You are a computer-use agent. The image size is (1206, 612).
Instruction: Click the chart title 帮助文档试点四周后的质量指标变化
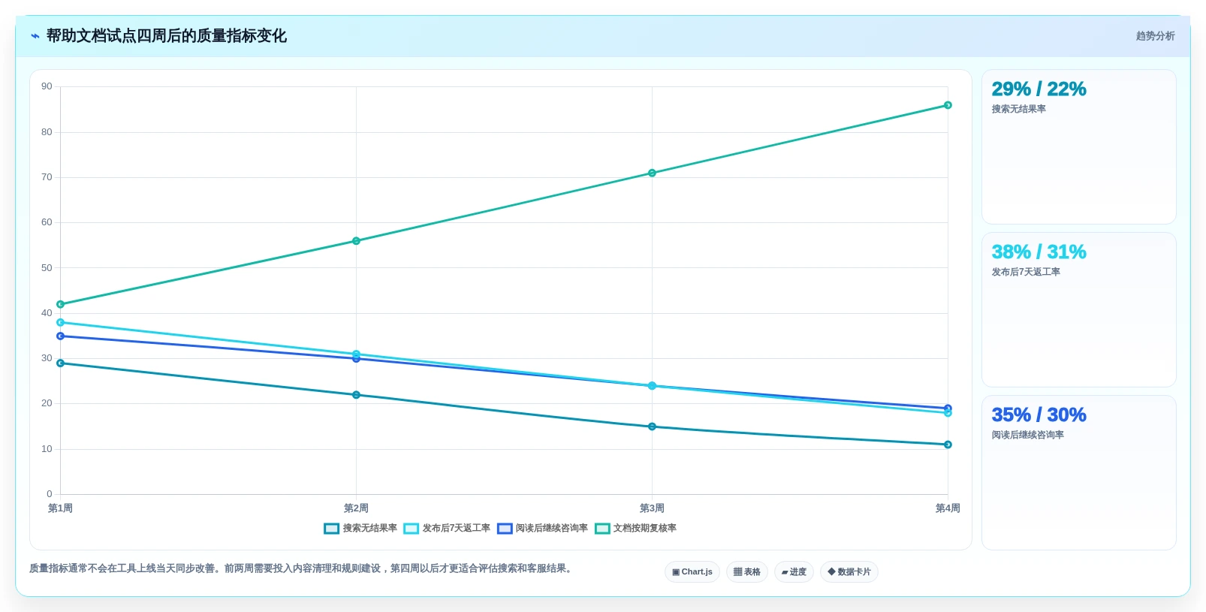point(167,36)
